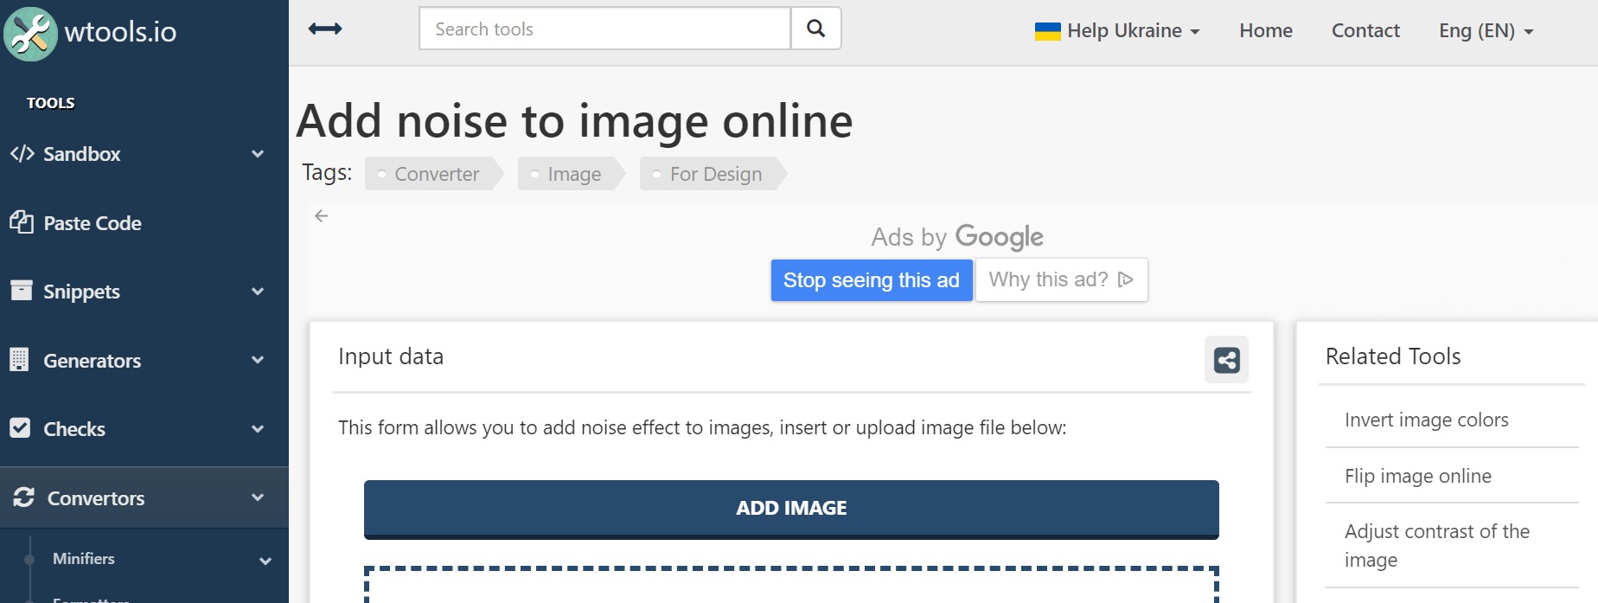The width and height of the screenshot is (1598, 603).
Task: Click the Ads by Google label
Action: point(957,237)
